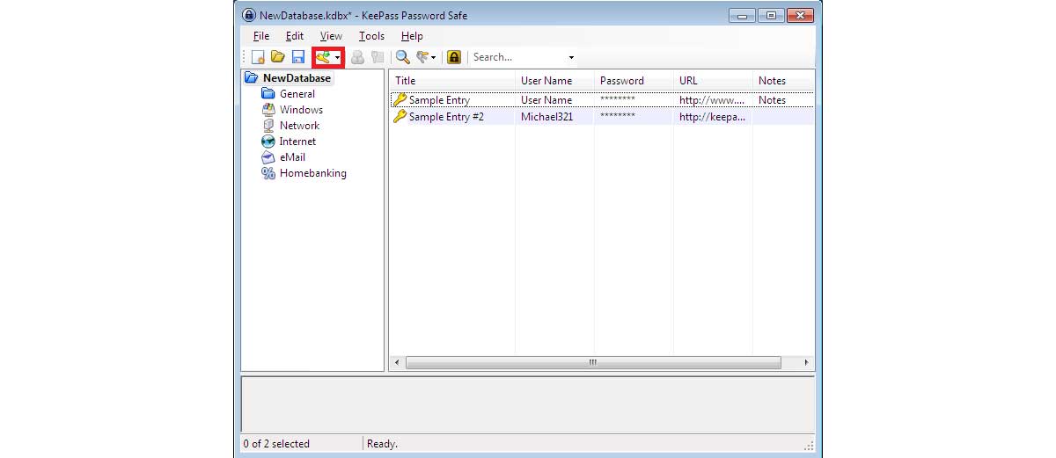The image size is (1056, 458).
Task: Click the Windows group icon
Action: (x=268, y=110)
